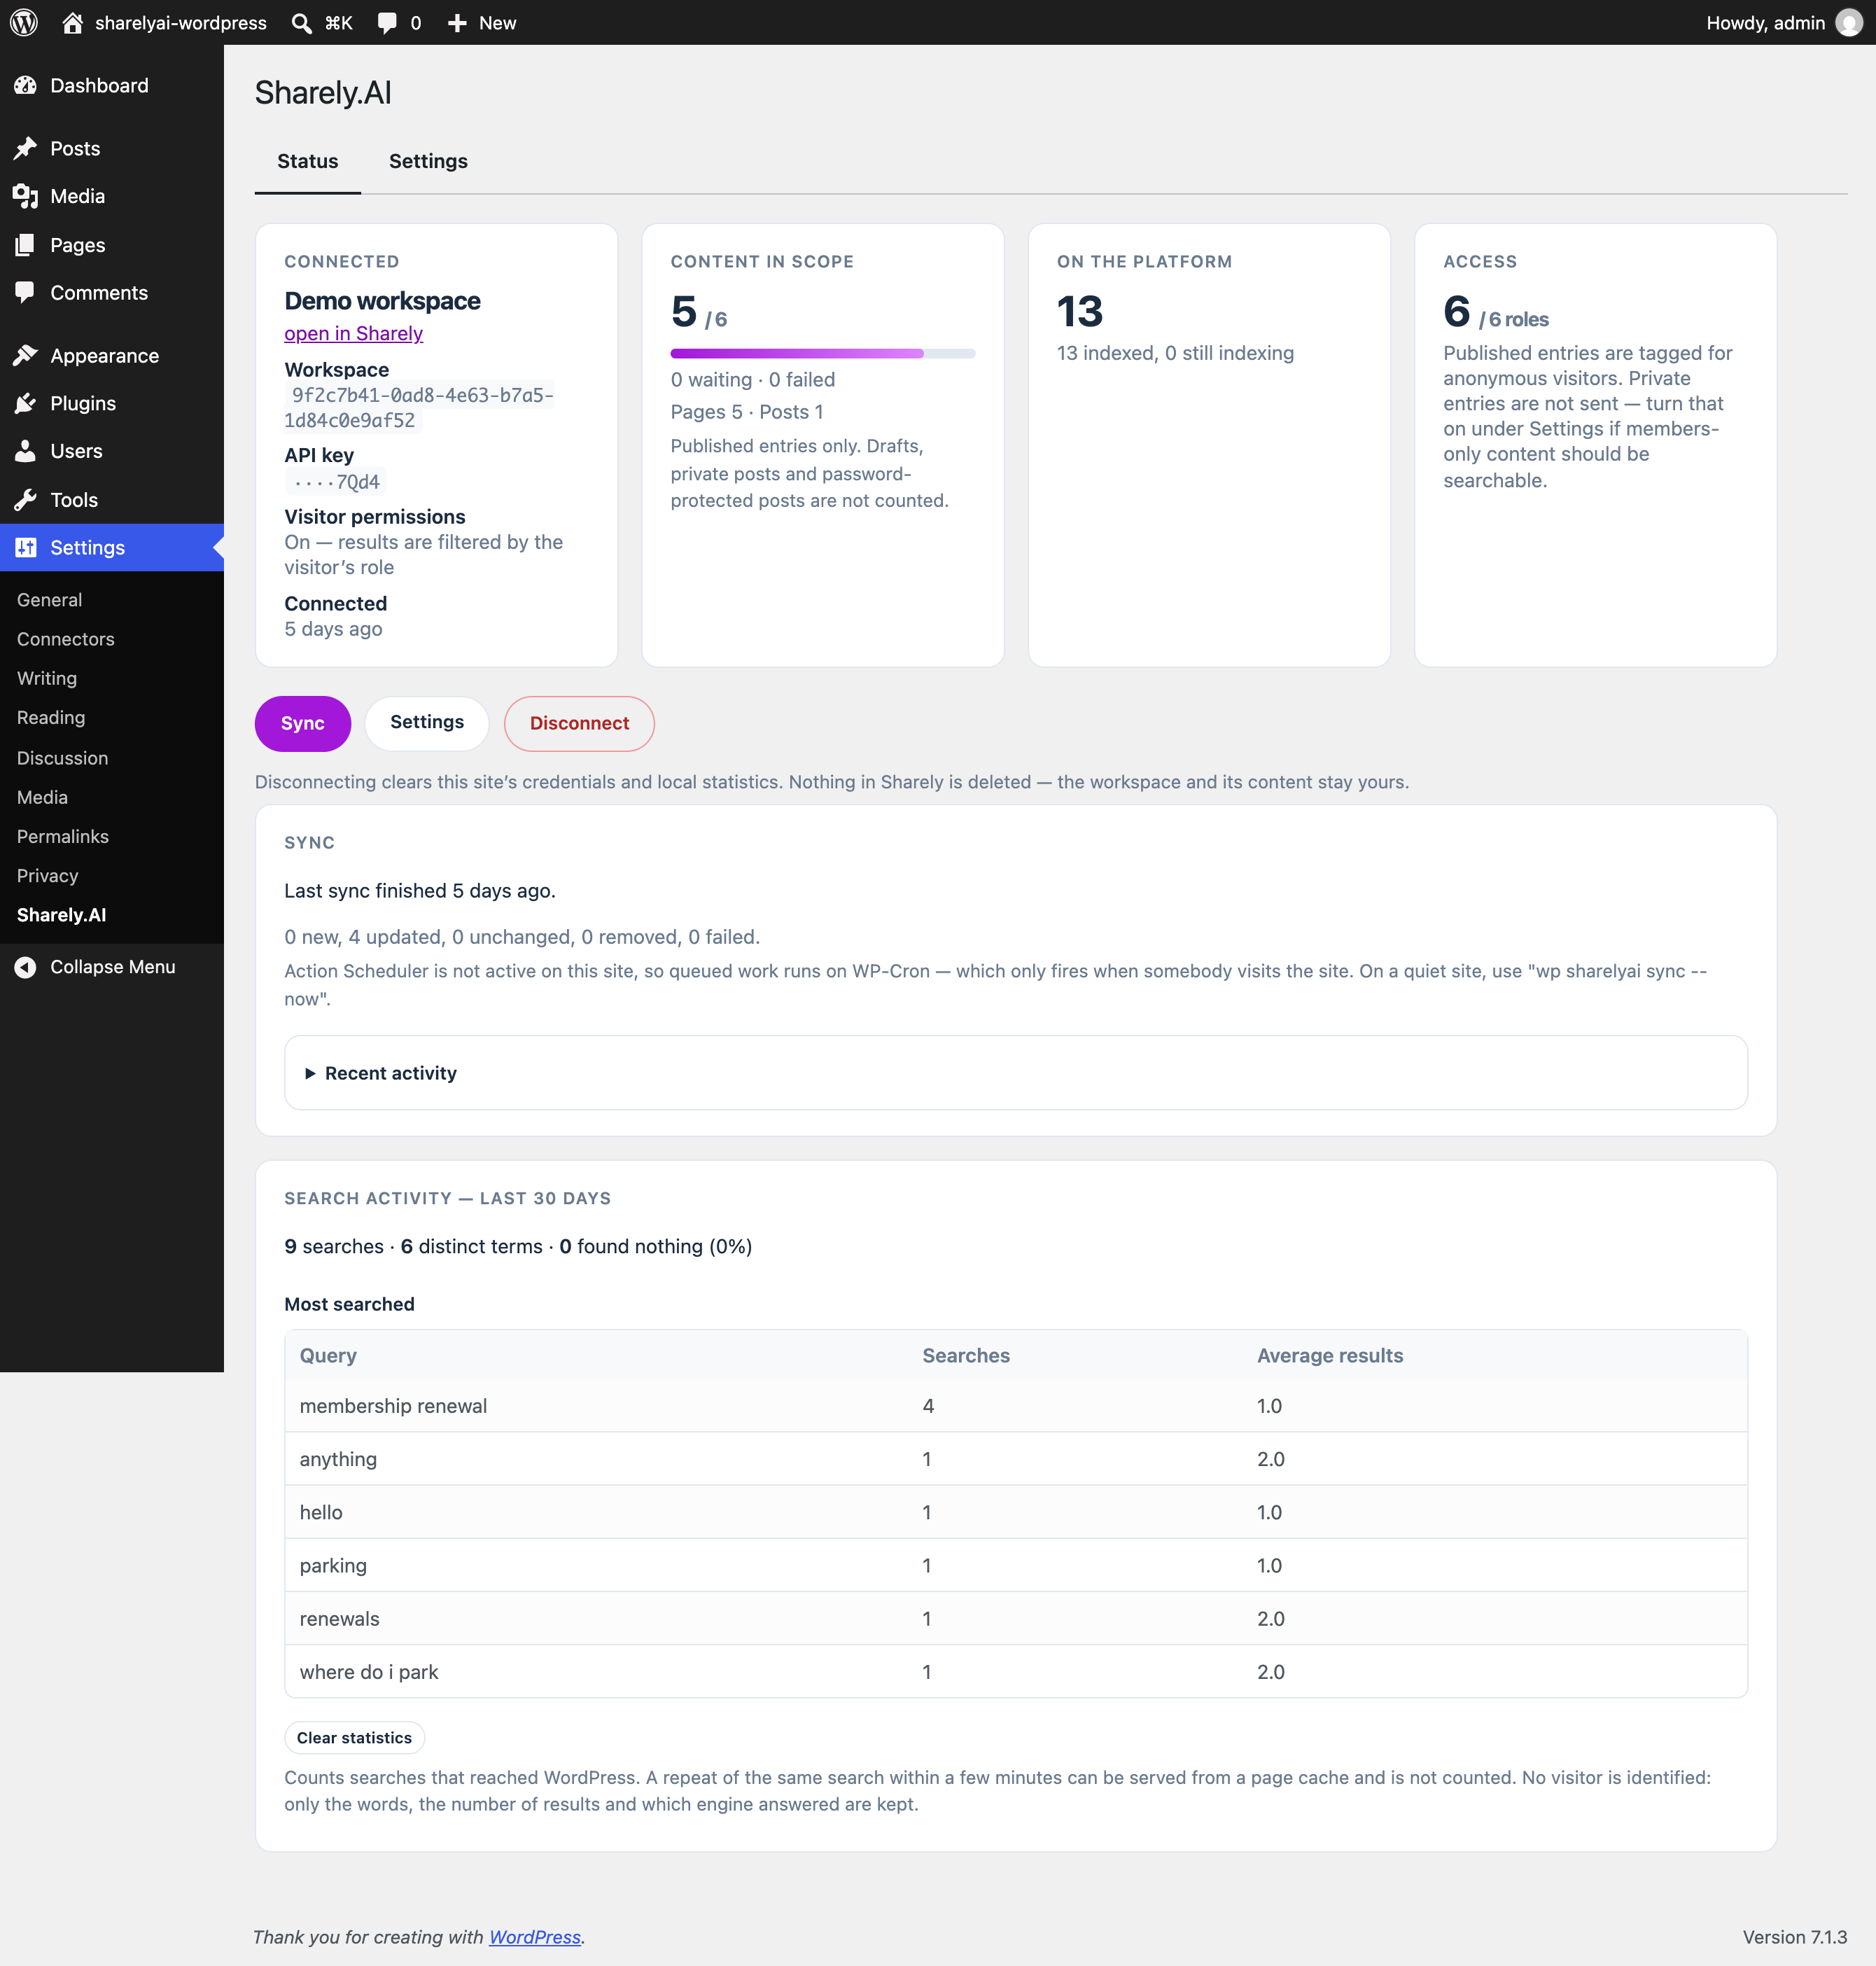1876x1966 pixels.
Task: Follow the WordPress footer link
Action: pos(534,1937)
